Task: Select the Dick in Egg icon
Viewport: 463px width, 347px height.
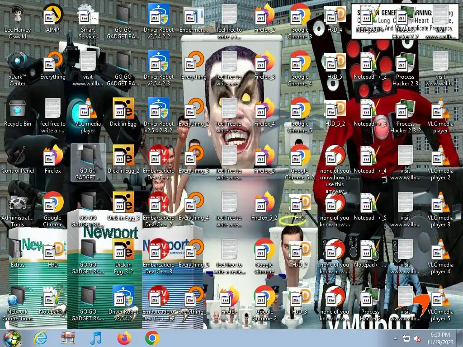Action: pyautogui.click(x=123, y=113)
